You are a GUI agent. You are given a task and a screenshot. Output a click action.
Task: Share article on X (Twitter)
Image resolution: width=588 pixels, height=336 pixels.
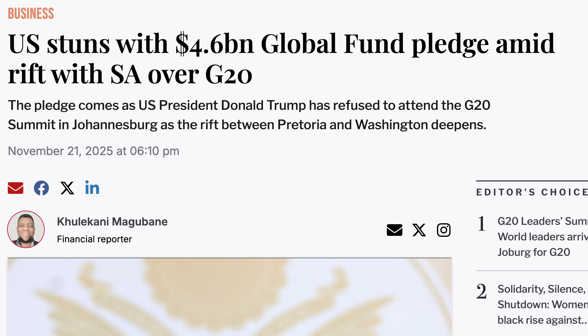[x=67, y=188]
